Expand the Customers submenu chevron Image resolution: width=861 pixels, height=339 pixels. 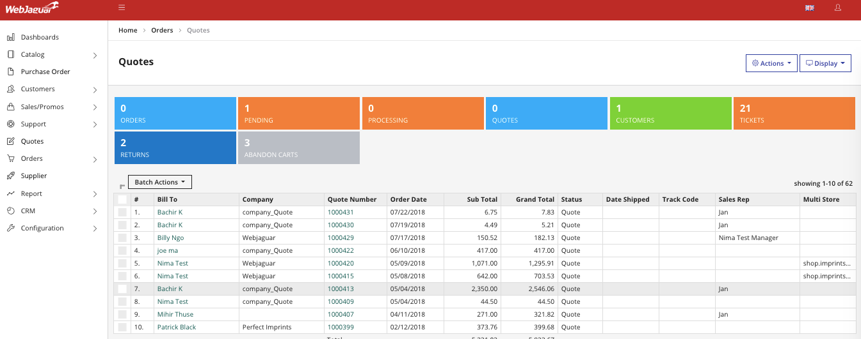pos(95,89)
